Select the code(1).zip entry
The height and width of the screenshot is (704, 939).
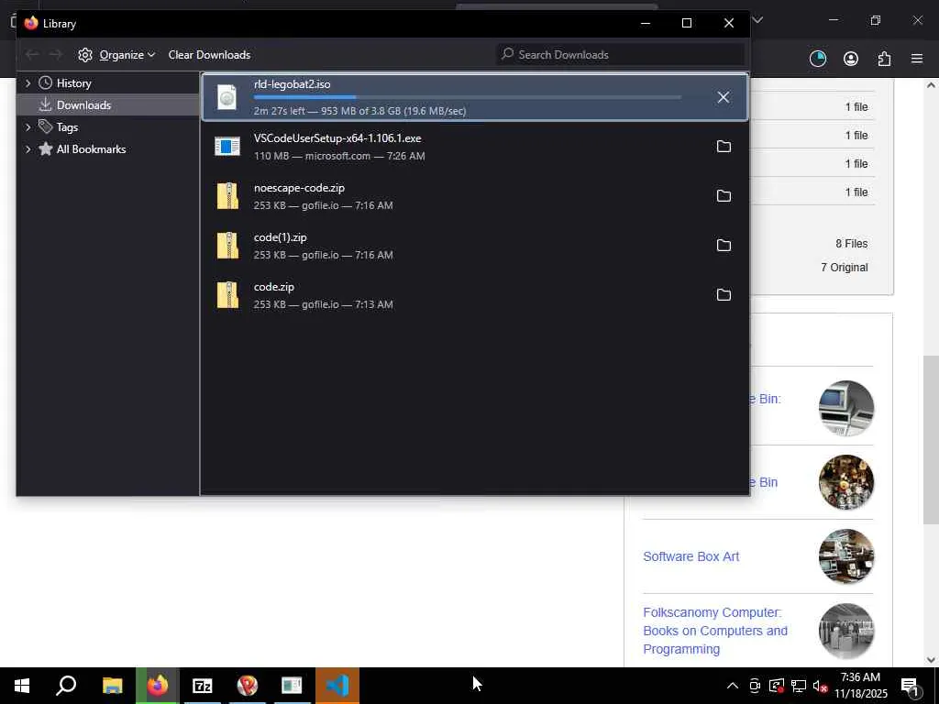point(475,246)
